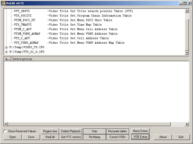Screen dimensions: 193x144
Task: Click the F:\Temp\VTS_01_0.IFO file label
Action: coord(27,52)
